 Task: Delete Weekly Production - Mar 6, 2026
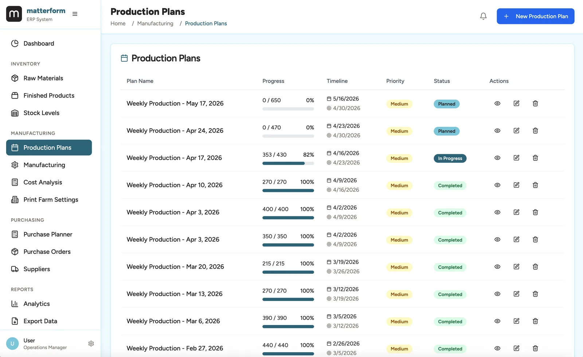(535, 321)
